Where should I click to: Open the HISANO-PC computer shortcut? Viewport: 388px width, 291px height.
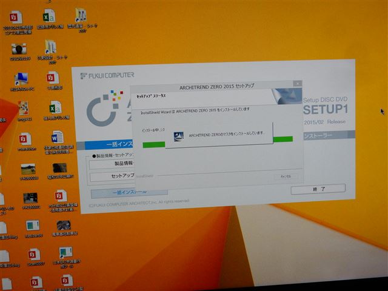pos(21,79)
